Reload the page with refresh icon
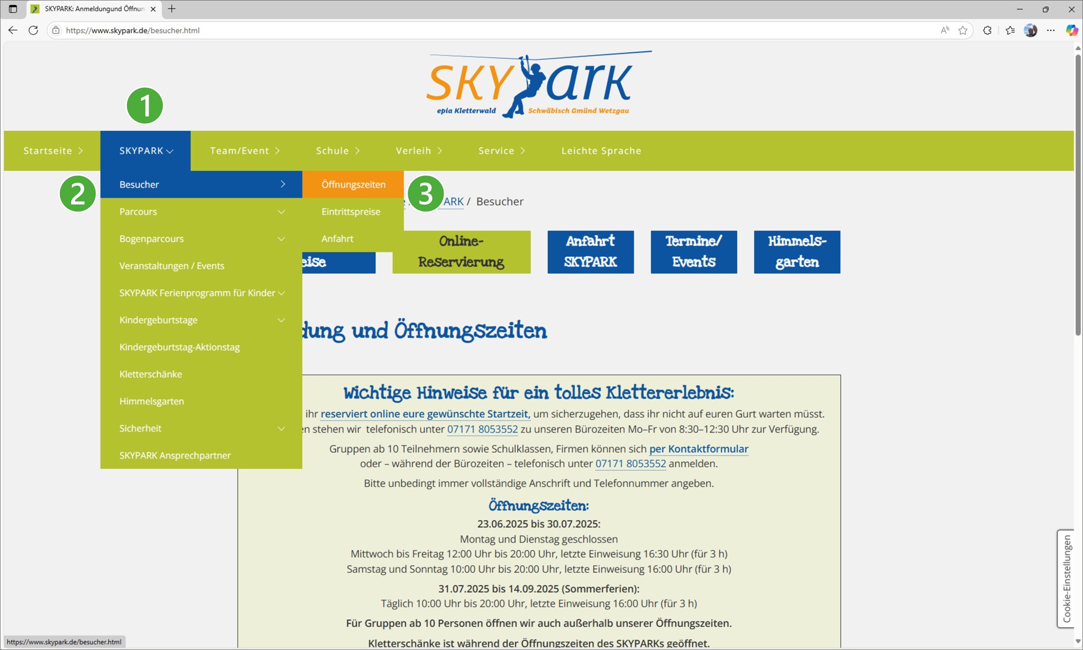Screen dimensions: 1083x650 coord(33,30)
